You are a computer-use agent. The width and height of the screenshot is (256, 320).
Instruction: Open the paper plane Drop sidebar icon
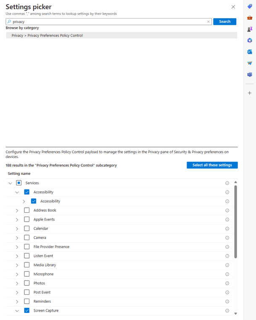click(250, 63)
